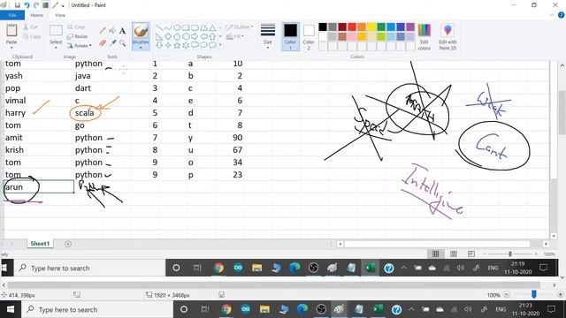566x318 pixels.
Task: Pick the green color swatch
Action: click(381, 26)
